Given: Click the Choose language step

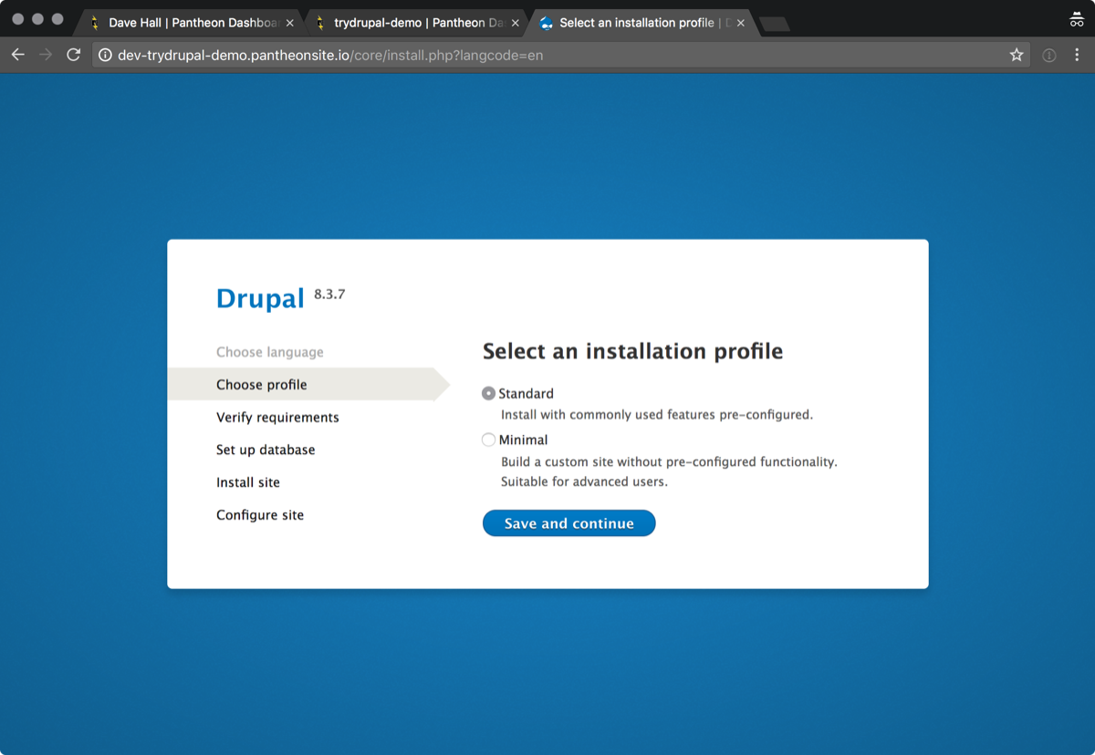Looking at the screenshot, I should pos(270,352).
